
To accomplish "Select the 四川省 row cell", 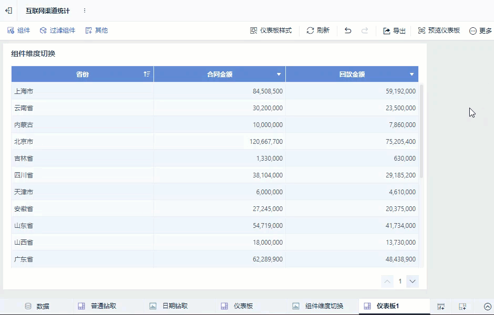I will 83,175.
